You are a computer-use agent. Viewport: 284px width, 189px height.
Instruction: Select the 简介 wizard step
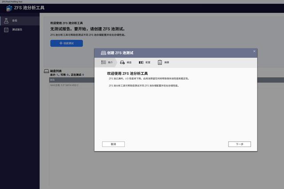107,62
